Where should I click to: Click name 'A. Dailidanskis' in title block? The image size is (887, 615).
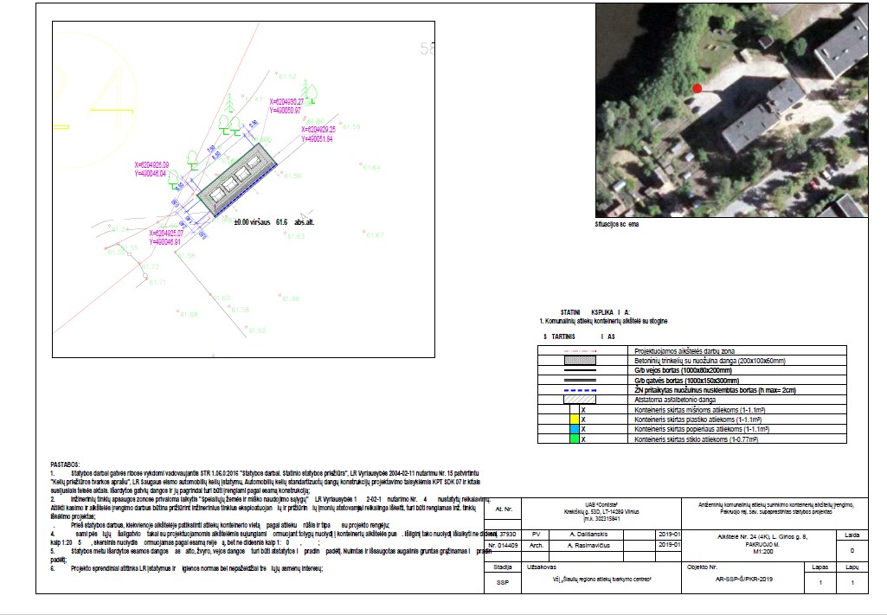[591, 535]
